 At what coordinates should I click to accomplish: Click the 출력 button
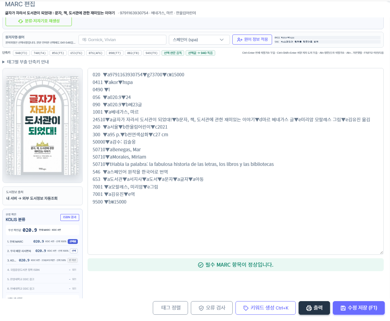point(314,308)
